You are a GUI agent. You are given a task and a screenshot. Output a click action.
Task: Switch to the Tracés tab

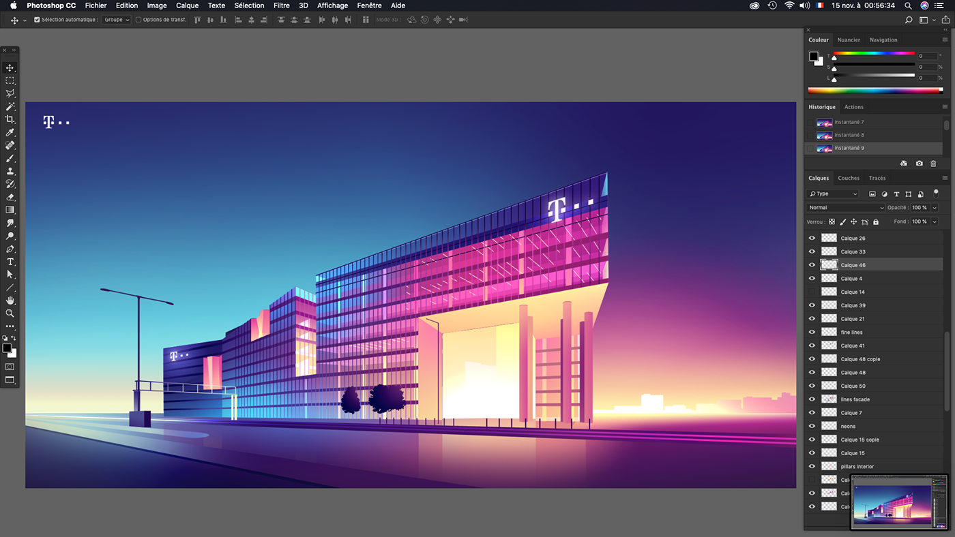coord(877,178)
